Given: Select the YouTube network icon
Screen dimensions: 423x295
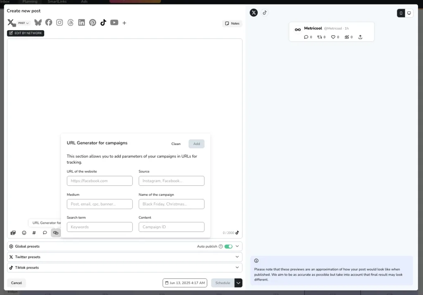Looking at the screenshot, I should point(114,23).
